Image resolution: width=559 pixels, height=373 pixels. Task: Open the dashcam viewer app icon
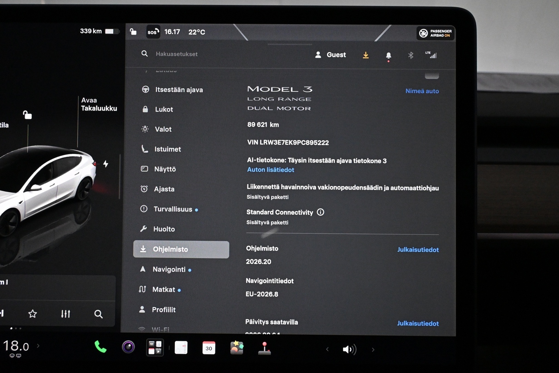click(x=155, y=347)
